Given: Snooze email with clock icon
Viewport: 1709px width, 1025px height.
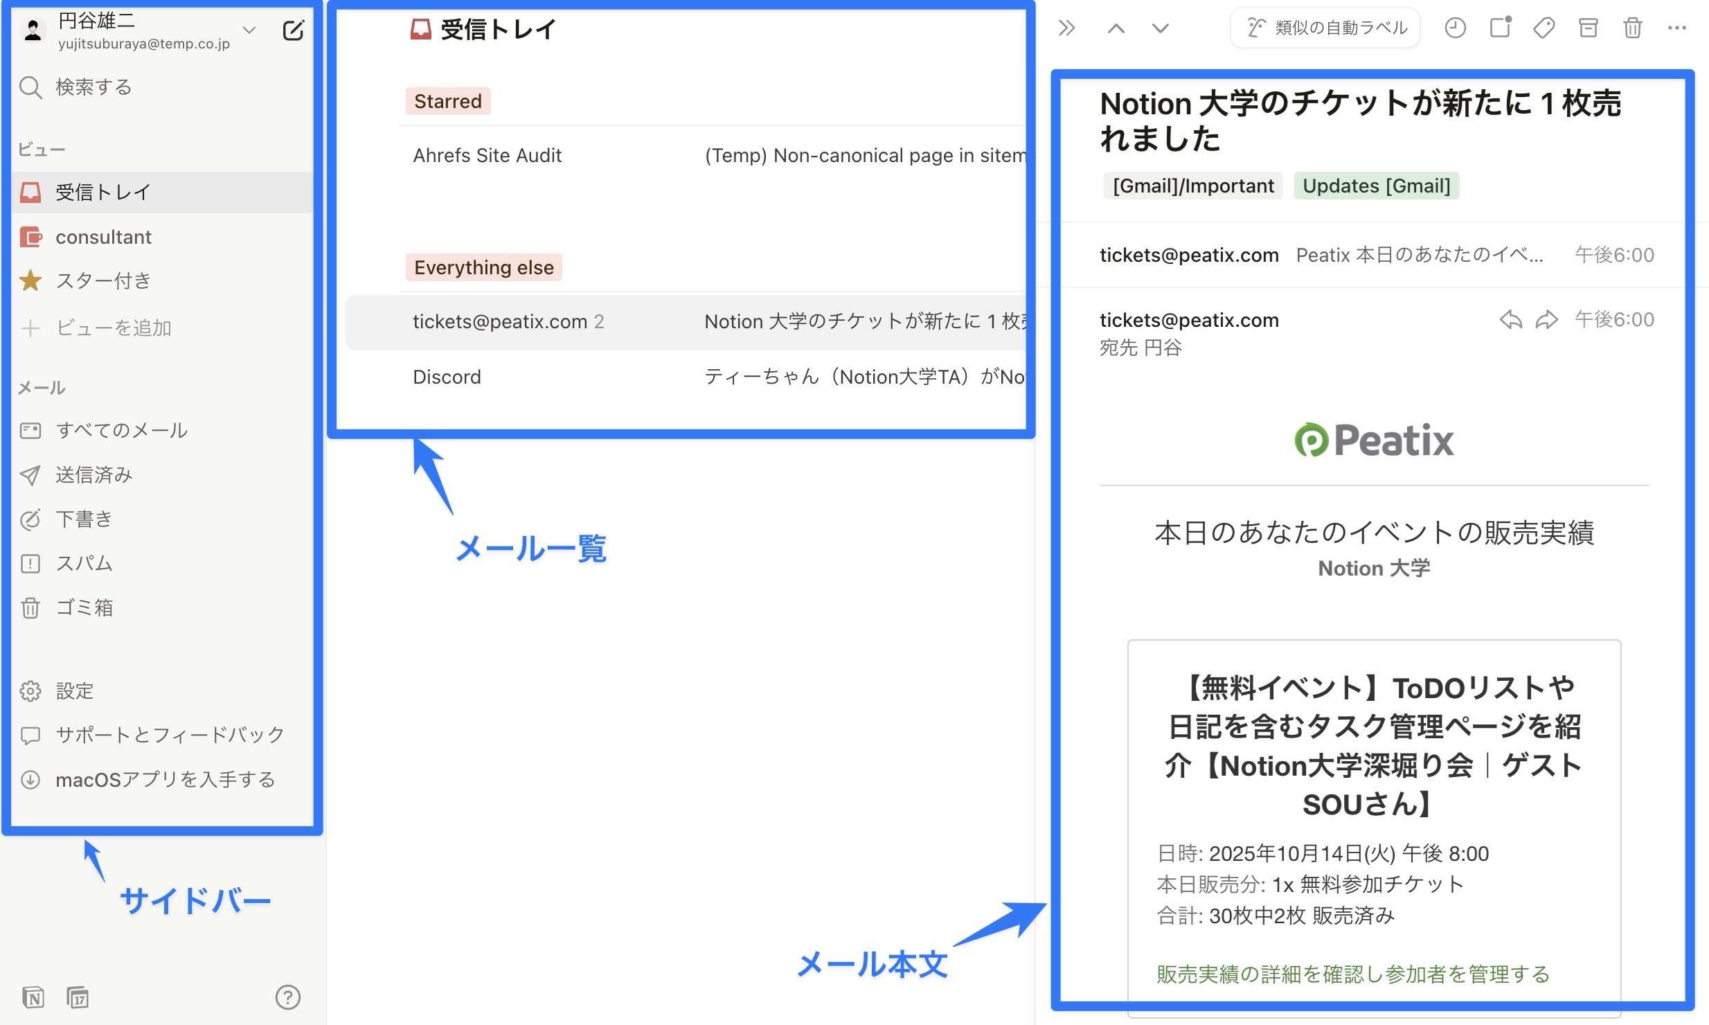Looking at the screenshot, I should pyautogui.click(x=1456, y=28).
